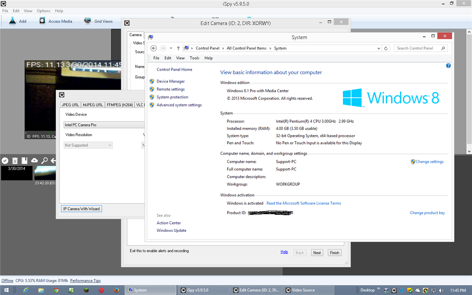Click the Search Control Panel field
The height and width of the screenshot is (295, 472).
[420, 48]
